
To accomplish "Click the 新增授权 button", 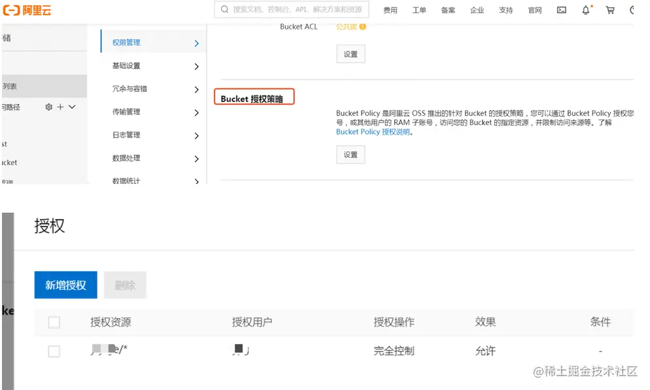I will (65, 285).
